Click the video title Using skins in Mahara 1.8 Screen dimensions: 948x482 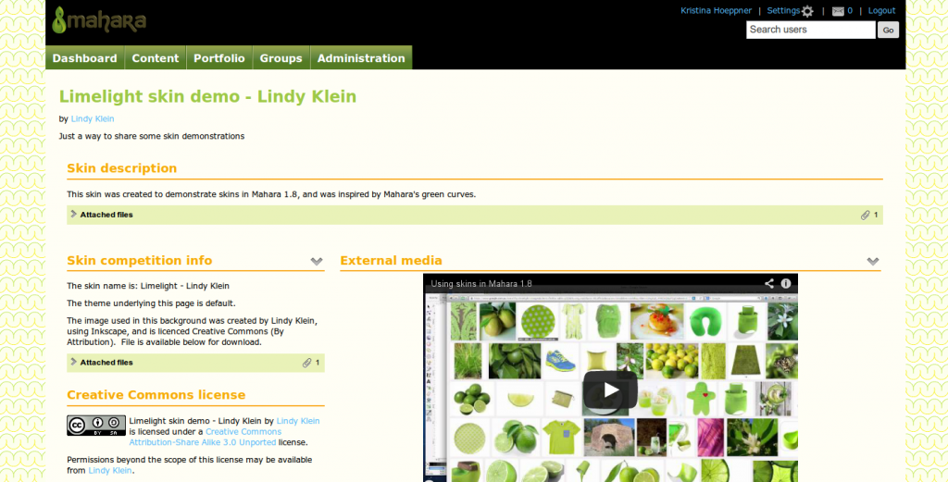point(481,284)
